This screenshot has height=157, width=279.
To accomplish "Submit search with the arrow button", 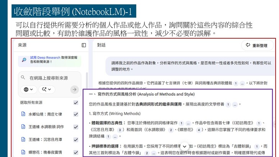I will coord(74,90).
